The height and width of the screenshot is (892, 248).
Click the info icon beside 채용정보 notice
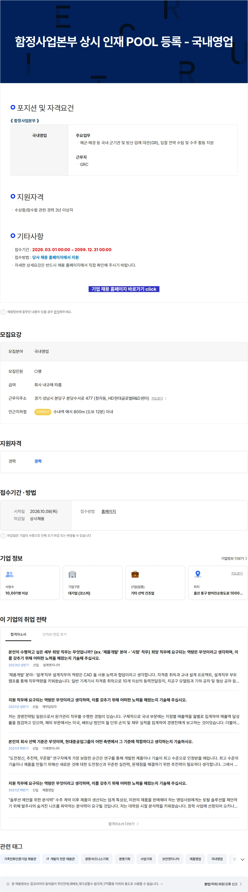(3, 312)
